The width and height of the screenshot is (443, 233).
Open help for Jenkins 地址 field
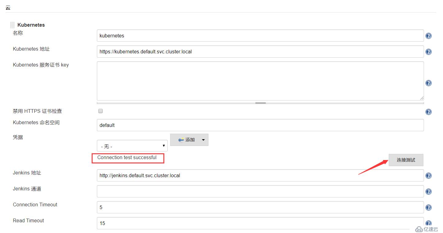(x=429, y=176)
